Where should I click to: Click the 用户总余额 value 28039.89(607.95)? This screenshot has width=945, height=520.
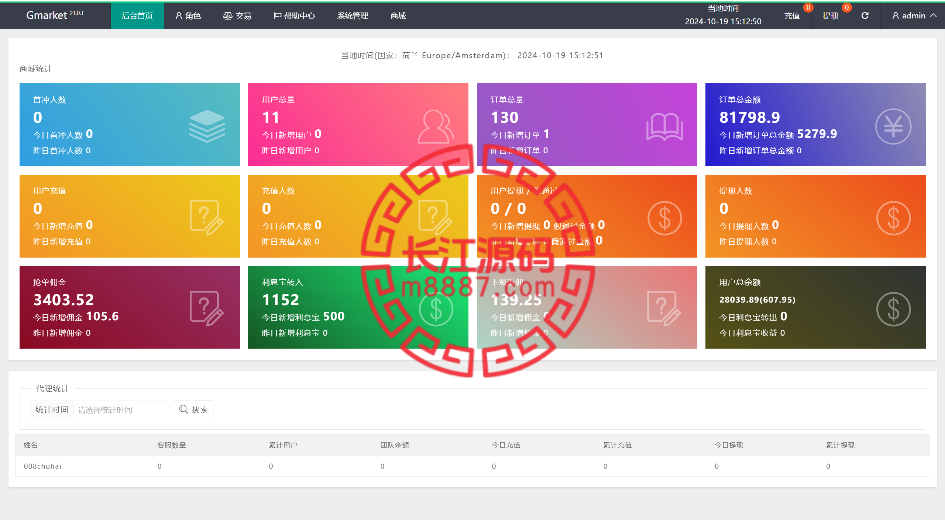[x=757, y=300]
